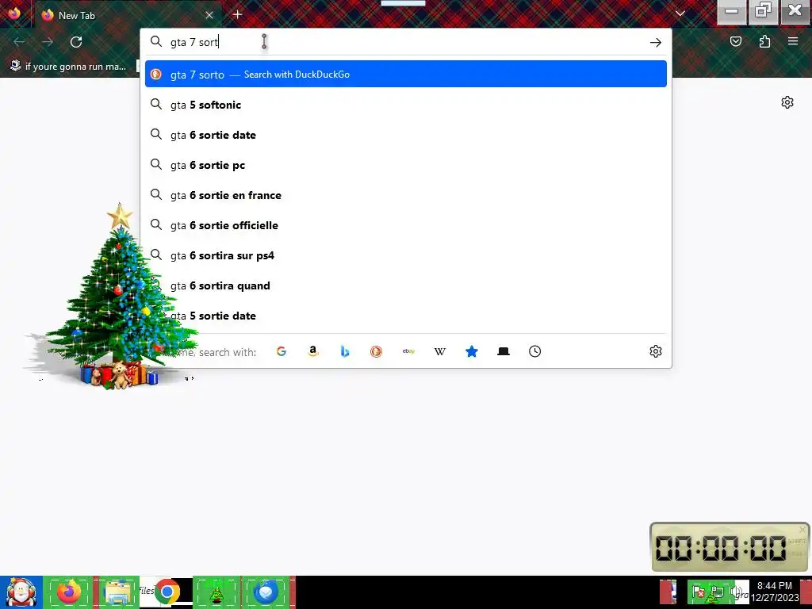Choose suggestion 'gta 6 sortie date'
The image size is (812, 609).
(x=405, y=135)
